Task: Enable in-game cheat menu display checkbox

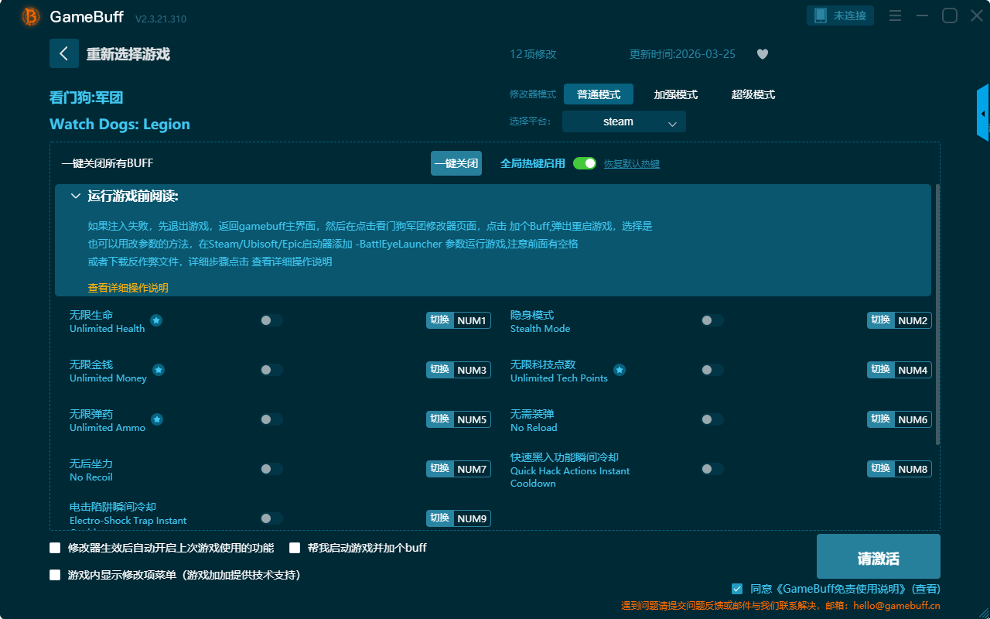Action: [55, 575]
